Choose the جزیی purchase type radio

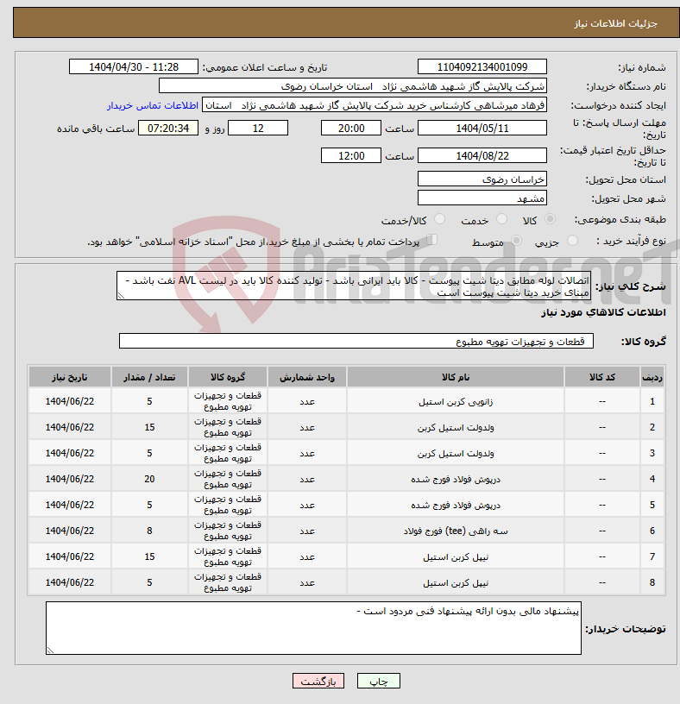(567, 242)
